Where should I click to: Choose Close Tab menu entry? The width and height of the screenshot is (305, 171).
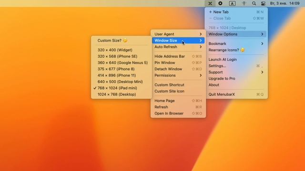236,18
